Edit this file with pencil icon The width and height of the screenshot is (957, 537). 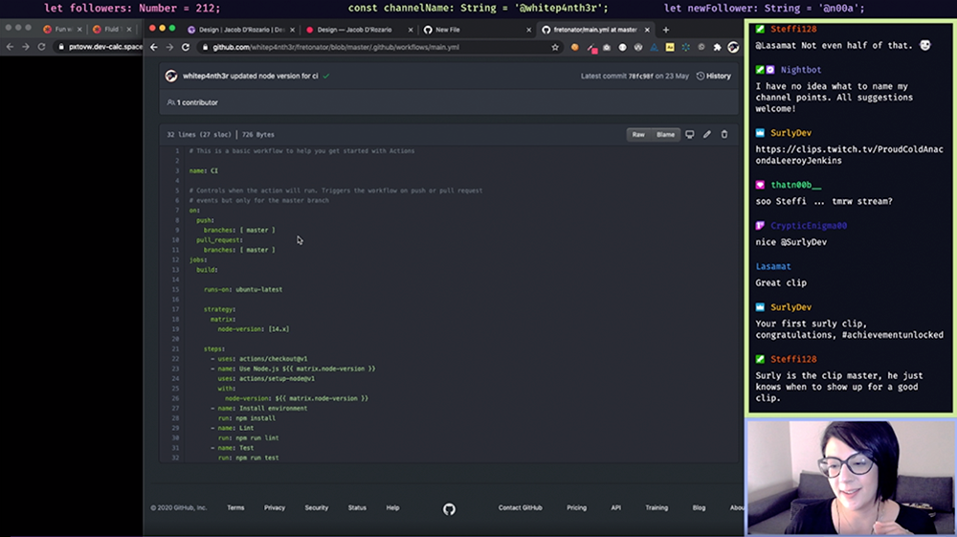(x=707, y=134)
